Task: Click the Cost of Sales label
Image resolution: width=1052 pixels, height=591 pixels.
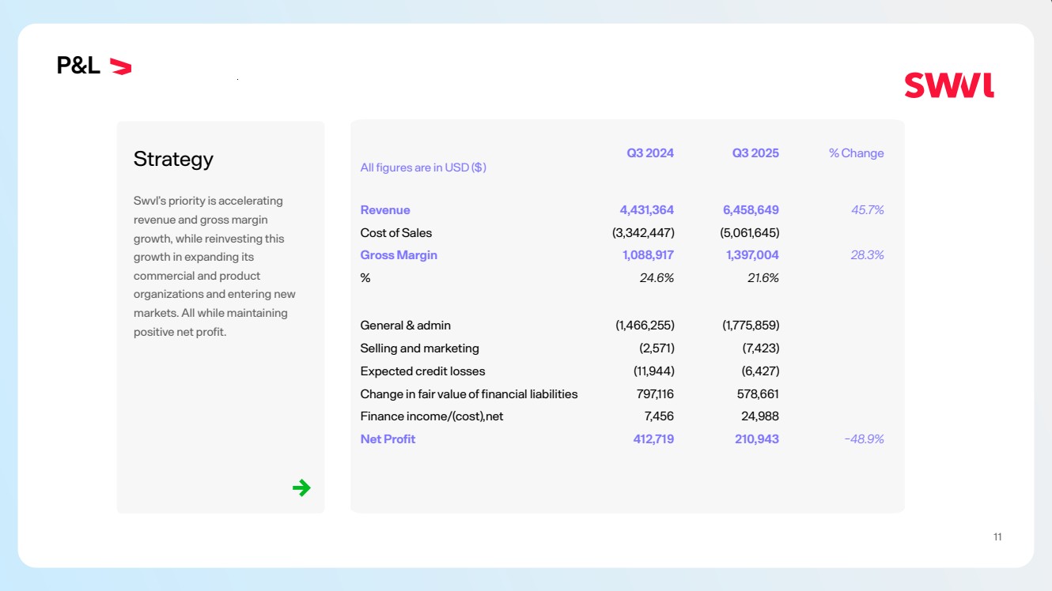Action: [395, 233]
